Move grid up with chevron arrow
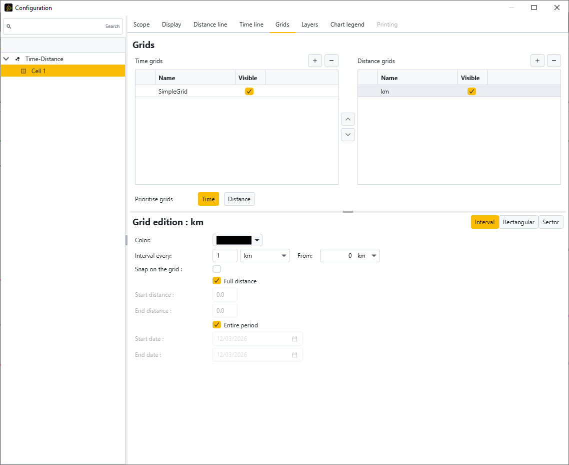 tap(348, 120)
